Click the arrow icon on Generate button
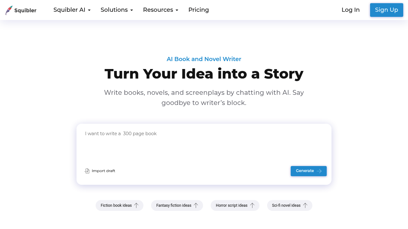408x229 pixels. click(x=319, y=171)
